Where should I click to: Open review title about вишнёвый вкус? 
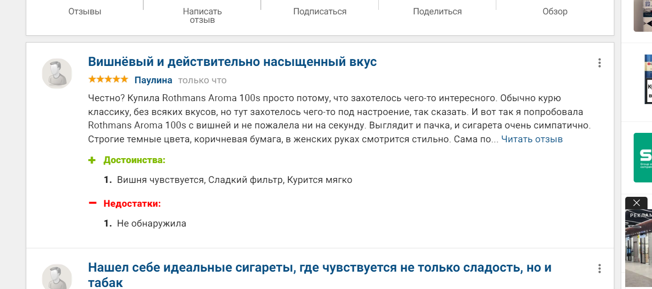(x=232, y=62)
